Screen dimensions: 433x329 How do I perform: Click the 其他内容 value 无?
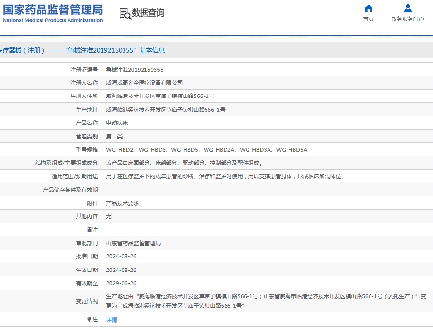(109, 216)
